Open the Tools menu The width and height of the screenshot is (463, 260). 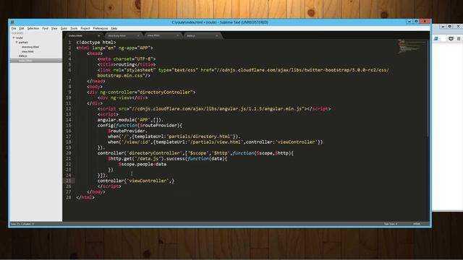coord(74,29)
